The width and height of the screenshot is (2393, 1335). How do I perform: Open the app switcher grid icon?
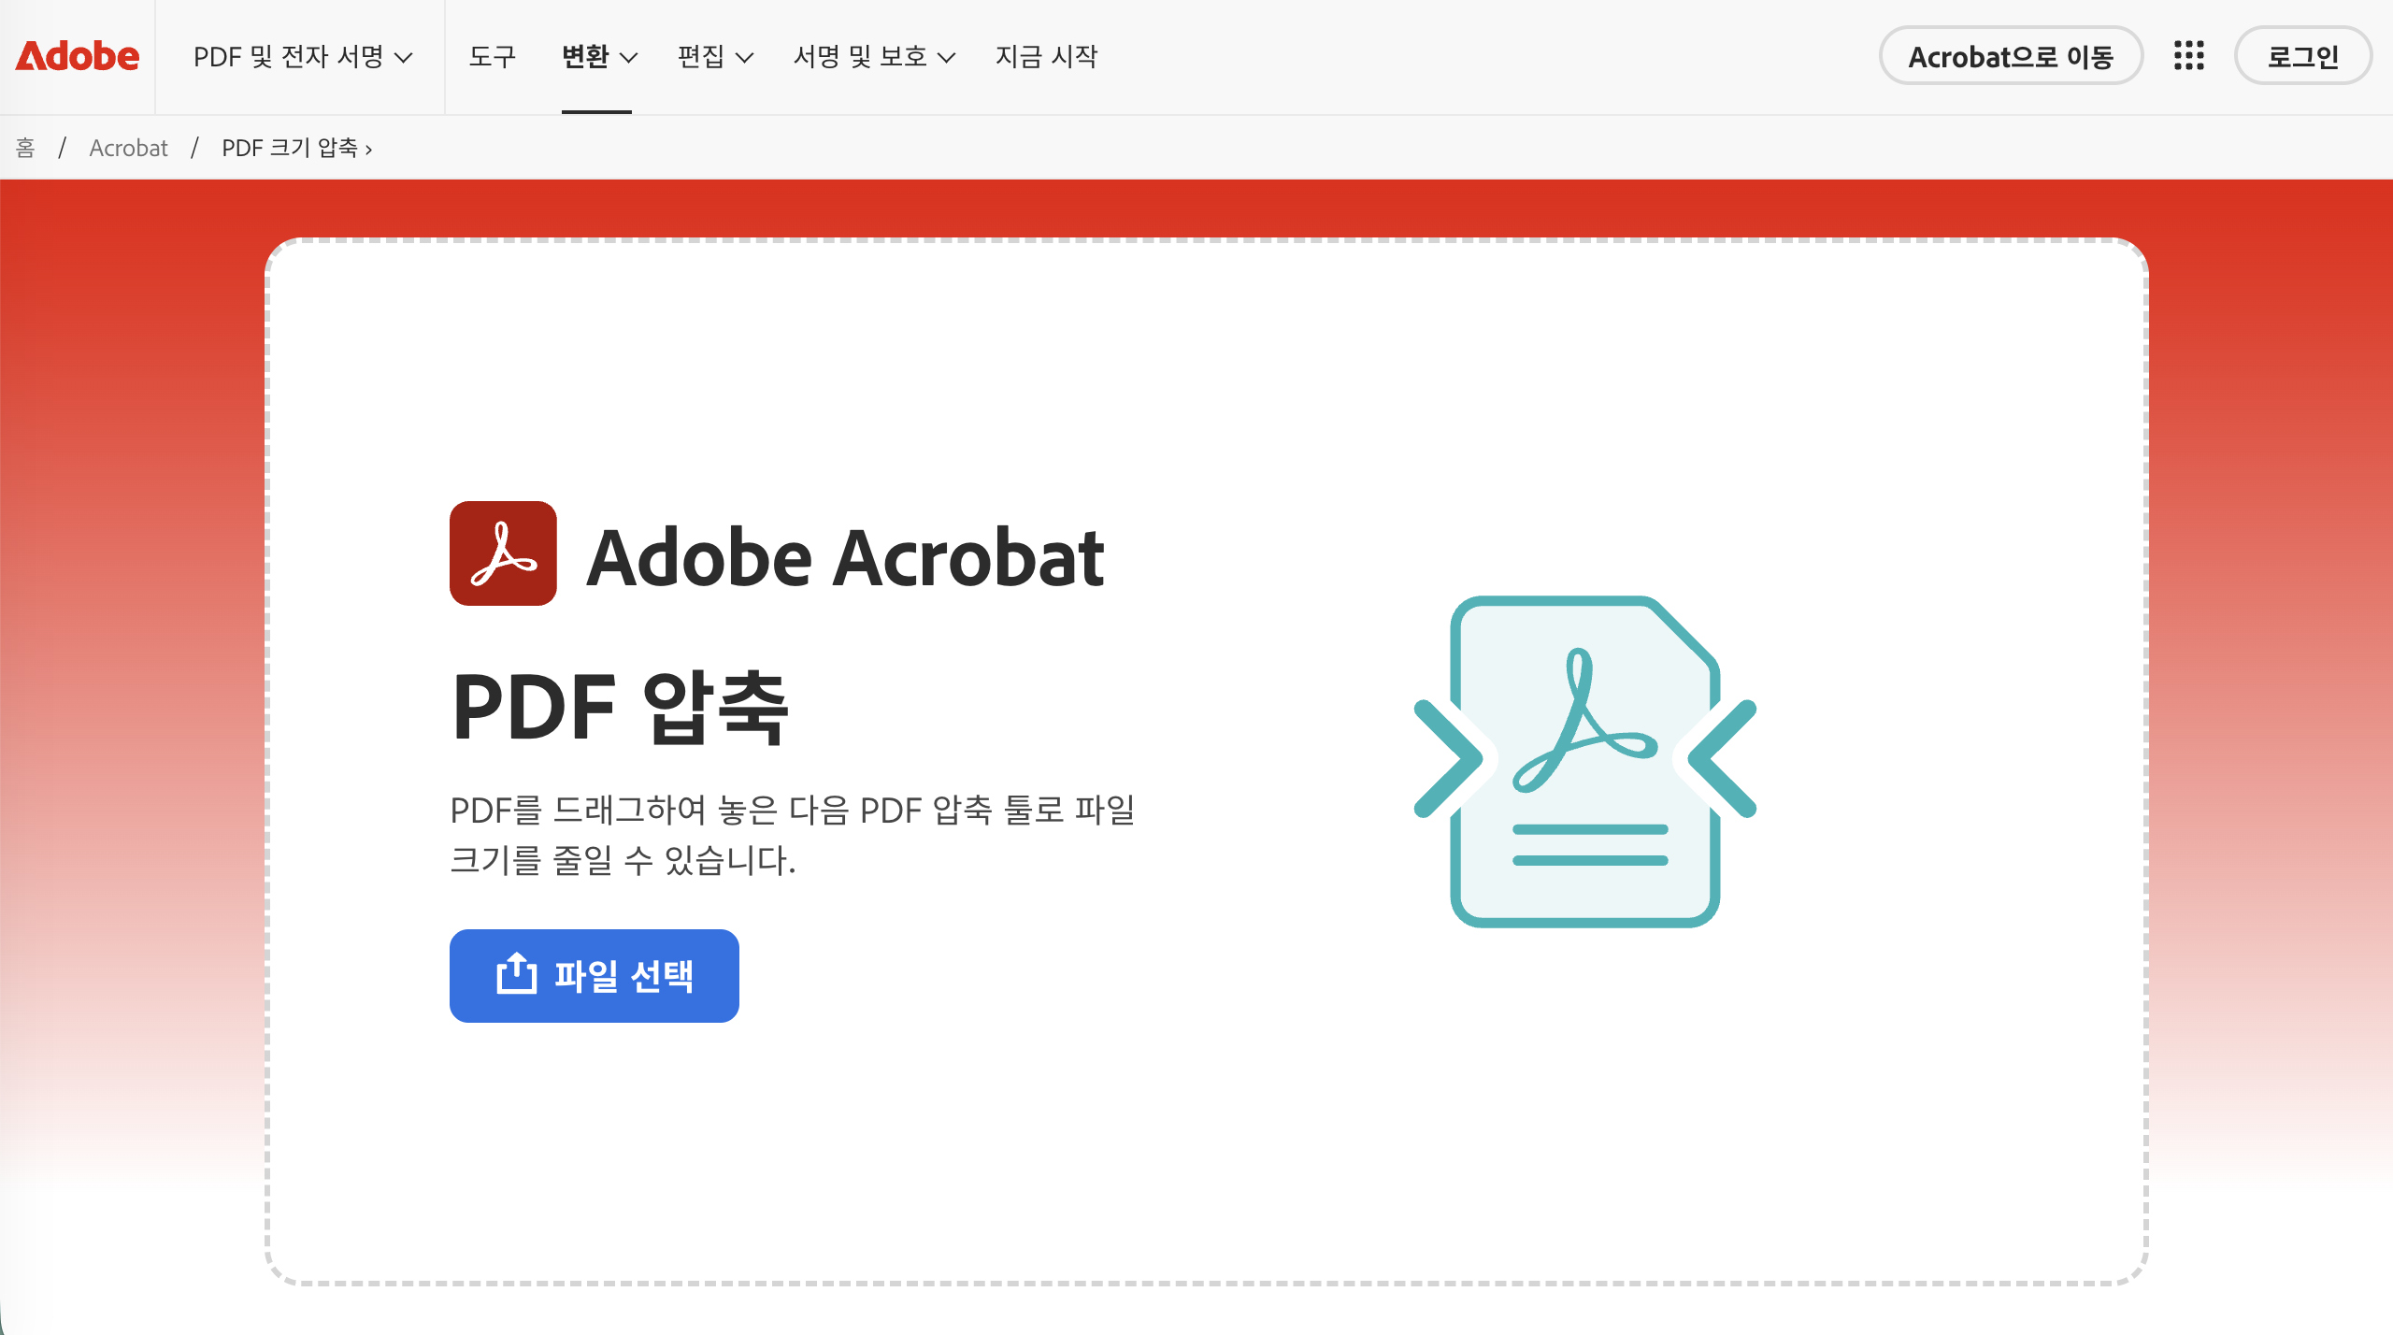2188,56
